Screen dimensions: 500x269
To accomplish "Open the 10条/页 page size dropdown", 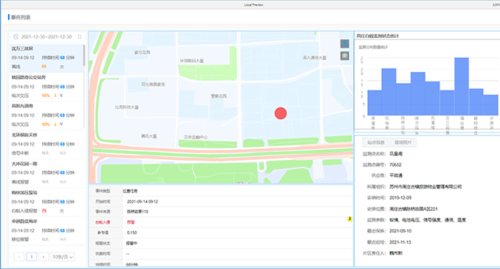I will pyautogui.click(x=63, y=257).
